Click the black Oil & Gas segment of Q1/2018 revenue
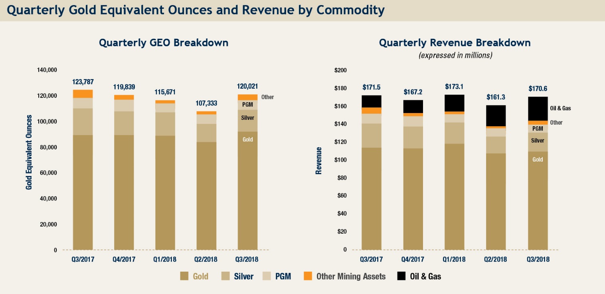 click(x=454, y=103)
